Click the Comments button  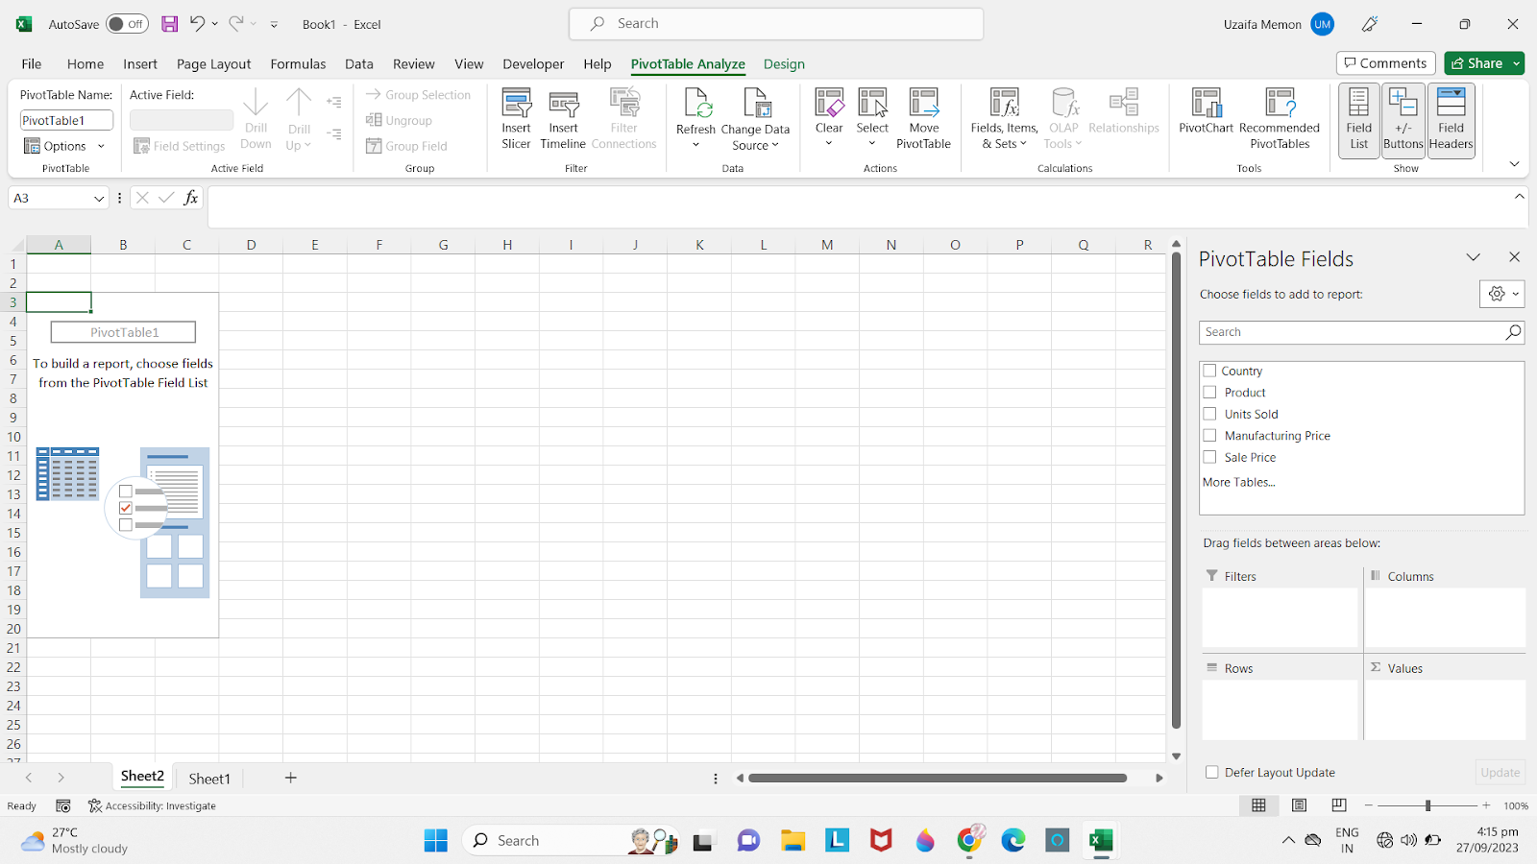click(x=1385, y=63)
